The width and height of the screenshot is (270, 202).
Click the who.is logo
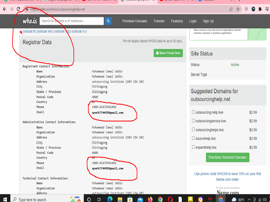point(30,21)
